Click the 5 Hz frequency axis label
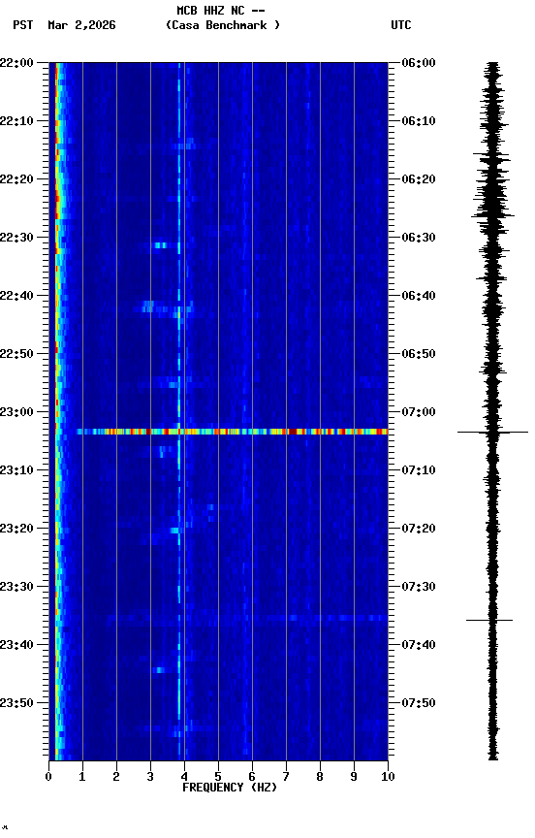Image resolution: width=535 pixels, height=838 pixels. pyautogui.click(x=218, y=777)
